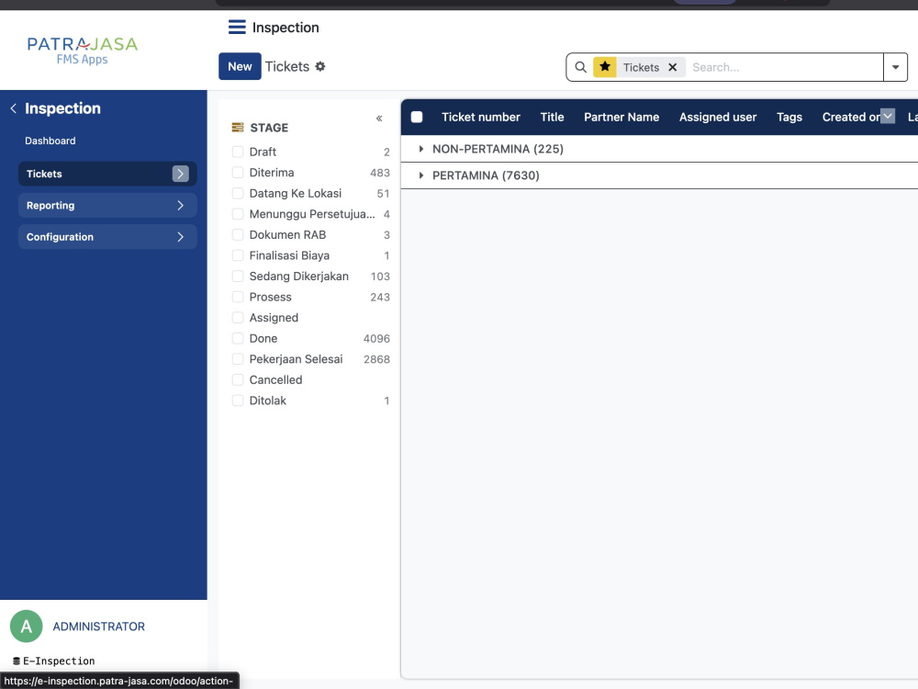The image size is (918, 689).
Task: Click the yellow star favorite filter icon
Action: pyautogui.click(x=605, y=67)
